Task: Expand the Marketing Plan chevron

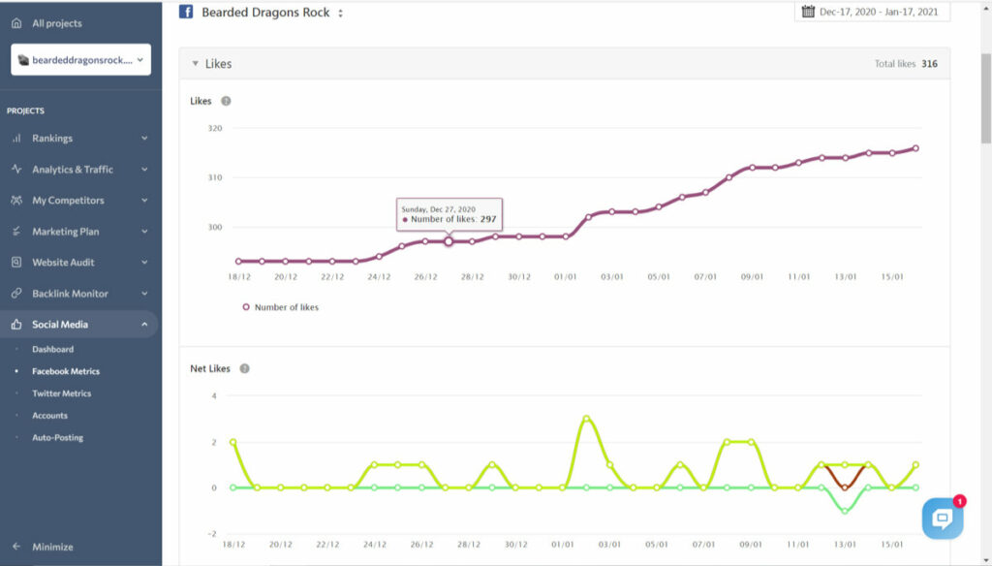Action: pos(144,231)
